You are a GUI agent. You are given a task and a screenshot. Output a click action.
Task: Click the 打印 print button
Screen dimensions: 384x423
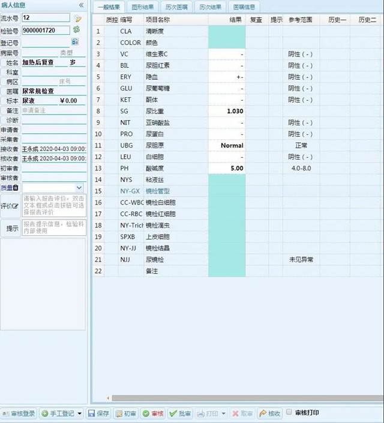(208, 413)
